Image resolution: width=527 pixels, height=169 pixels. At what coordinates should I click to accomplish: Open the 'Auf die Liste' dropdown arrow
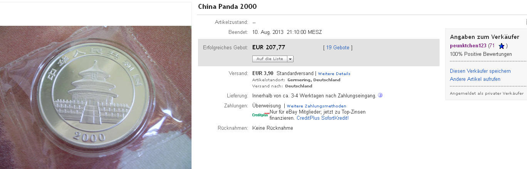(x=290, y=59)
